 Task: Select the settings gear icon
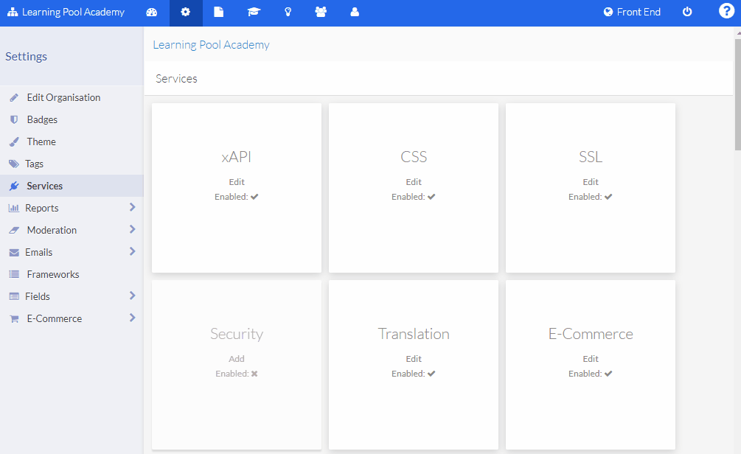pos(185,13)
